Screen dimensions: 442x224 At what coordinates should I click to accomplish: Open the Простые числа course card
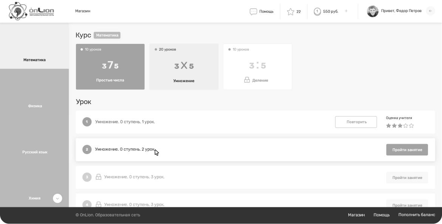point(110,67)
